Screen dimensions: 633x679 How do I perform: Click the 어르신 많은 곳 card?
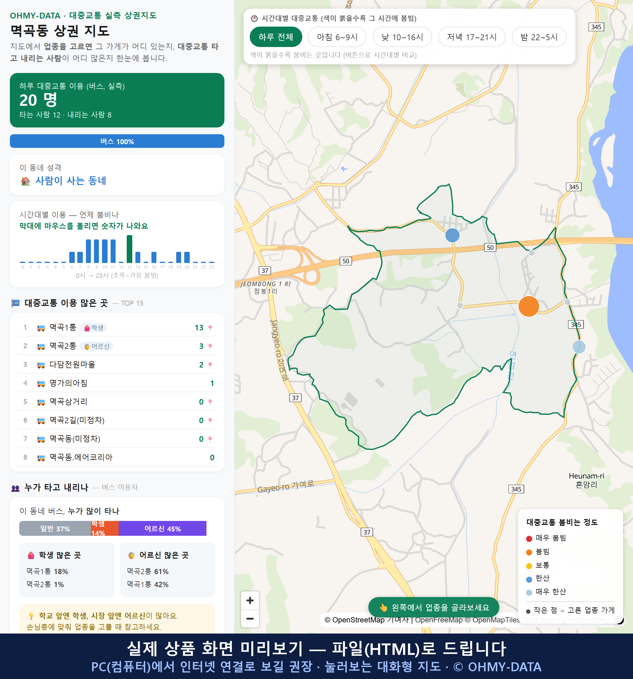click(168, 570)
